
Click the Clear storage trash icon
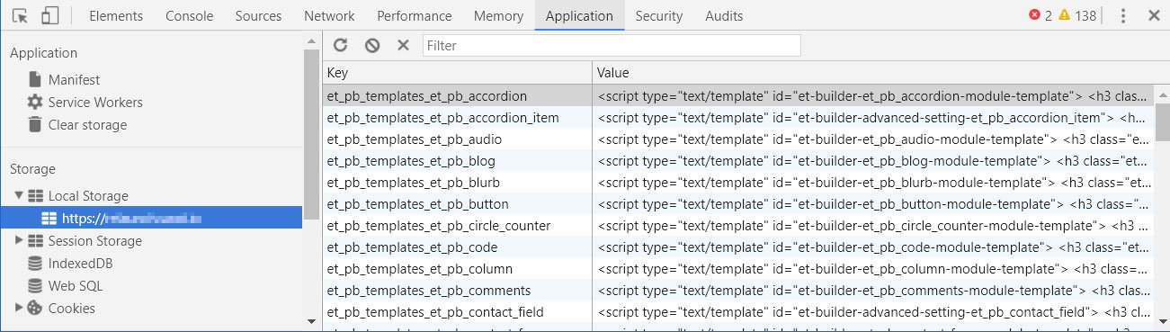click(35, 124)
